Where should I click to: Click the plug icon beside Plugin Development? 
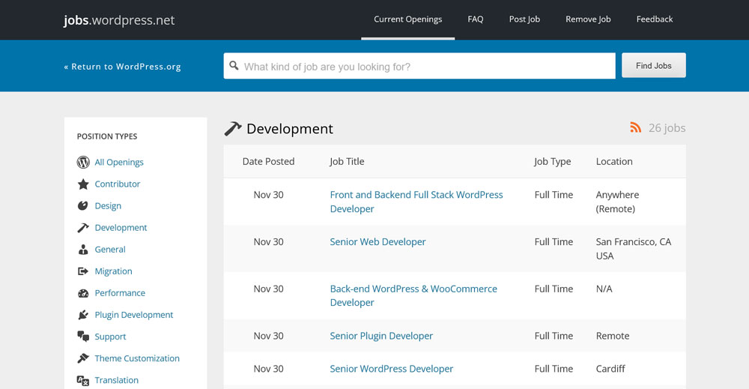pos(83,315)
